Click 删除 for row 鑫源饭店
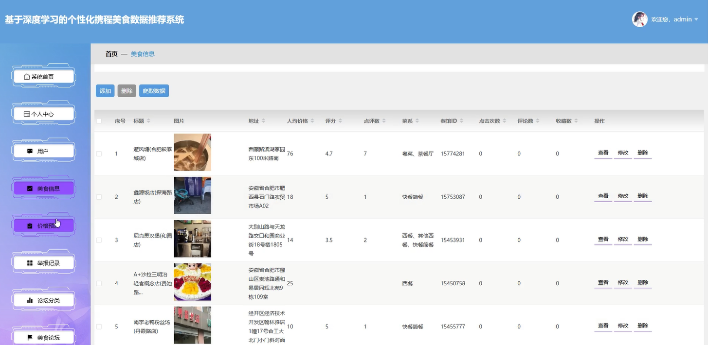 pos(643,196)
